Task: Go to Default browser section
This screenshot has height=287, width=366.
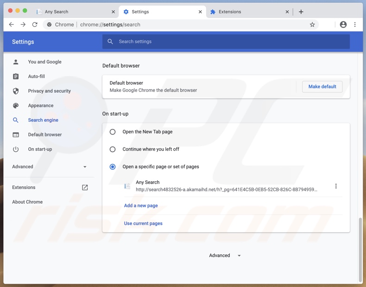Action: click(x=45, y=135)
